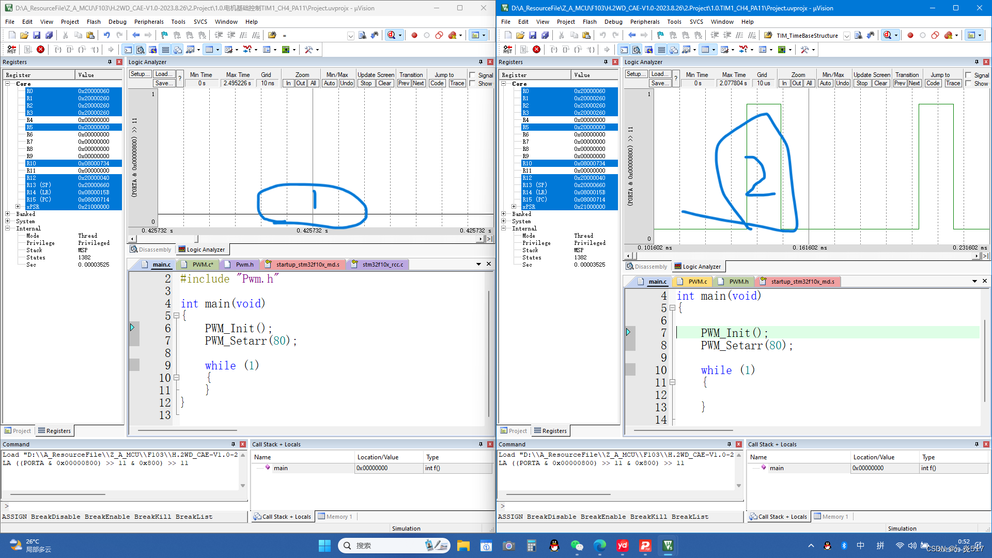The image size is (992, 558).
Task: Toggle the Show checkbox in left Logic Analyzer
Action: [x=472, y=84]
